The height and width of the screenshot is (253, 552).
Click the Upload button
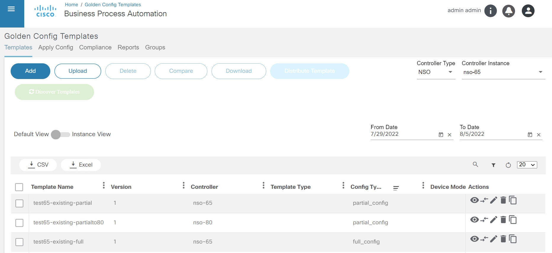tap(78, 71)
